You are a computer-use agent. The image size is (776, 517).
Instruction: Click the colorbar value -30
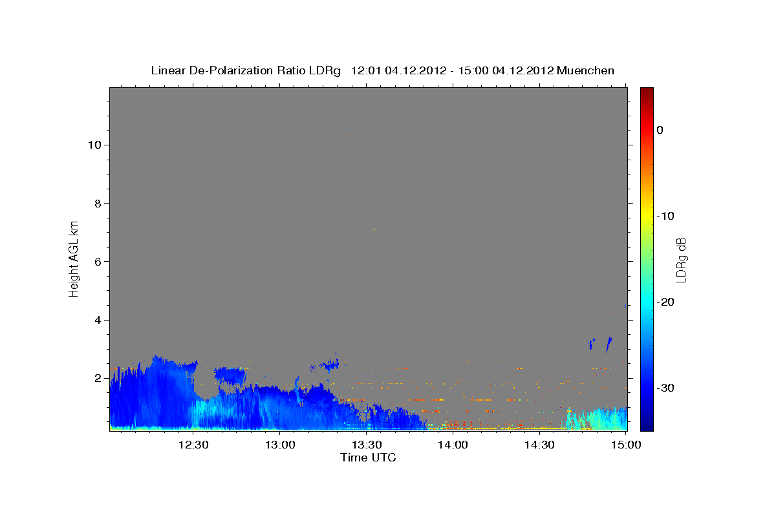pos(667,388)
